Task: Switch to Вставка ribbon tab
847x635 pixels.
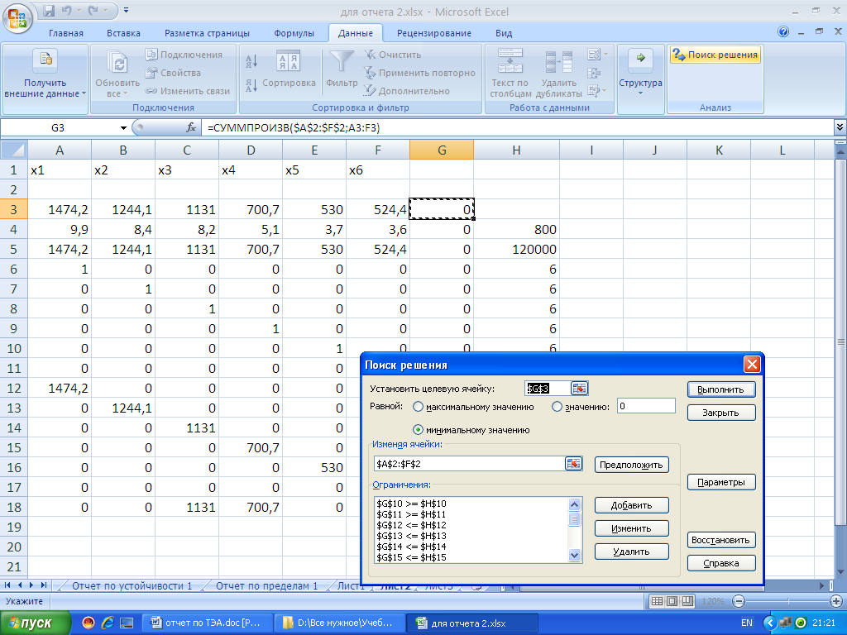Action: tap(123, 33)
